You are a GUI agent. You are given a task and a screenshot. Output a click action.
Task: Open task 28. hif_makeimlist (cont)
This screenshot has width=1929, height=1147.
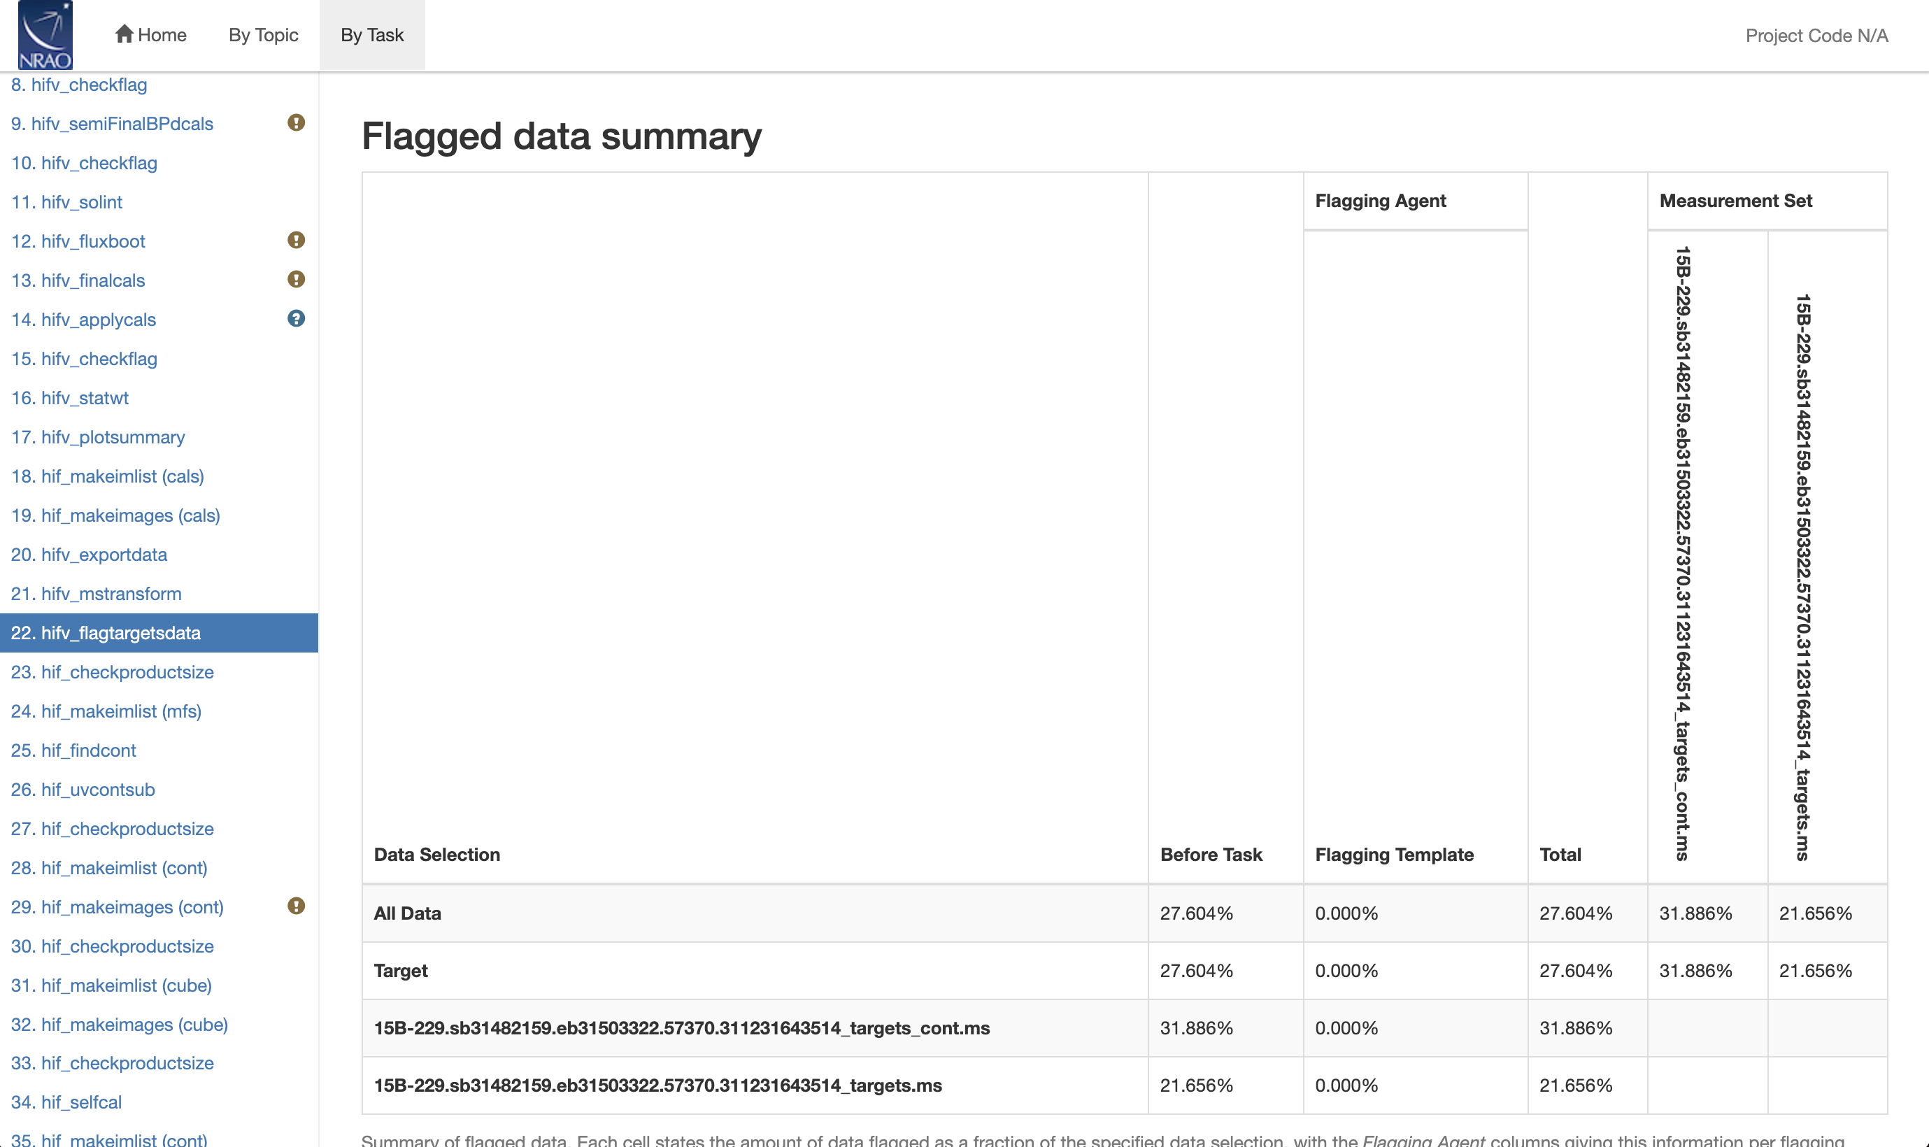[x=109, y=868]
